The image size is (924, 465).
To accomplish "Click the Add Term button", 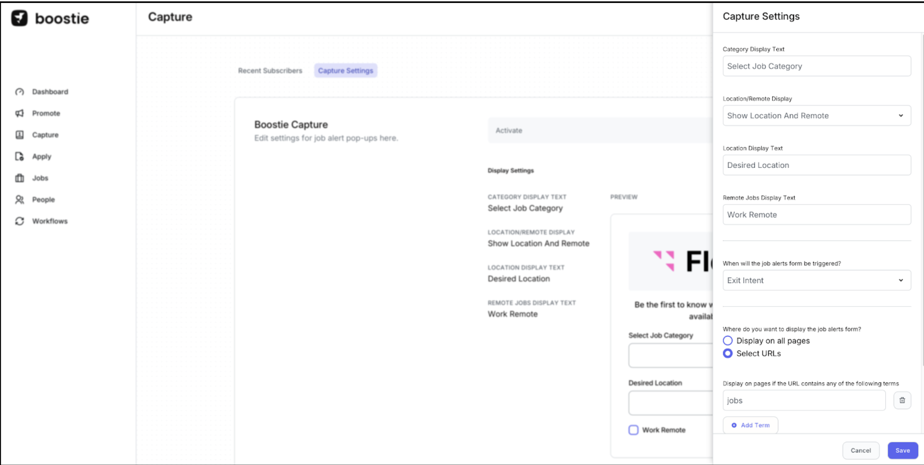I will [750, 425].
